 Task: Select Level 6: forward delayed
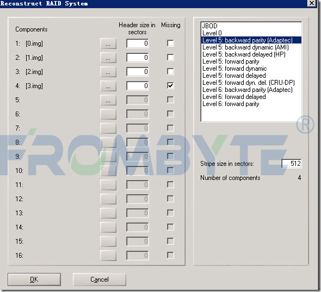click(251, 97)
